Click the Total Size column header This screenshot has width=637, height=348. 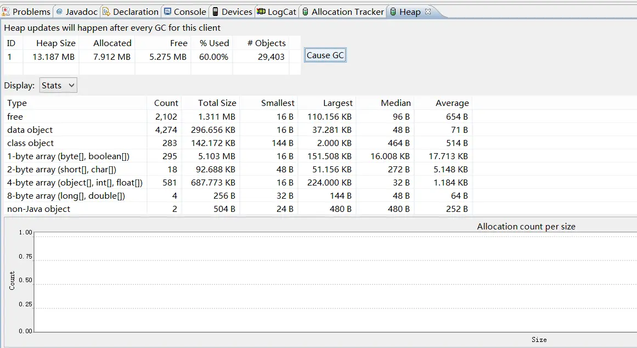click(x=211, y=103)
